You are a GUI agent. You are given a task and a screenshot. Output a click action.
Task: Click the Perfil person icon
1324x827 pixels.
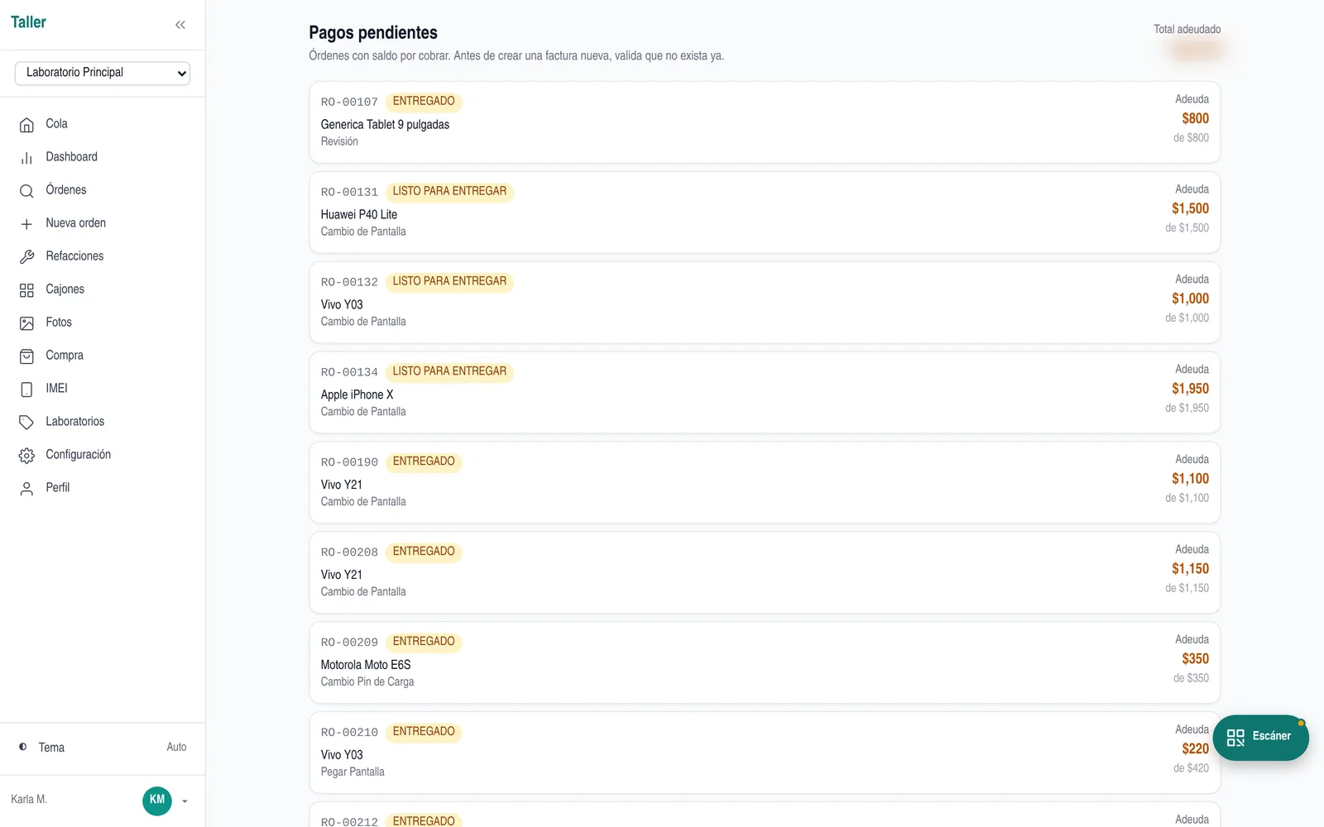[x=26, y=489]
